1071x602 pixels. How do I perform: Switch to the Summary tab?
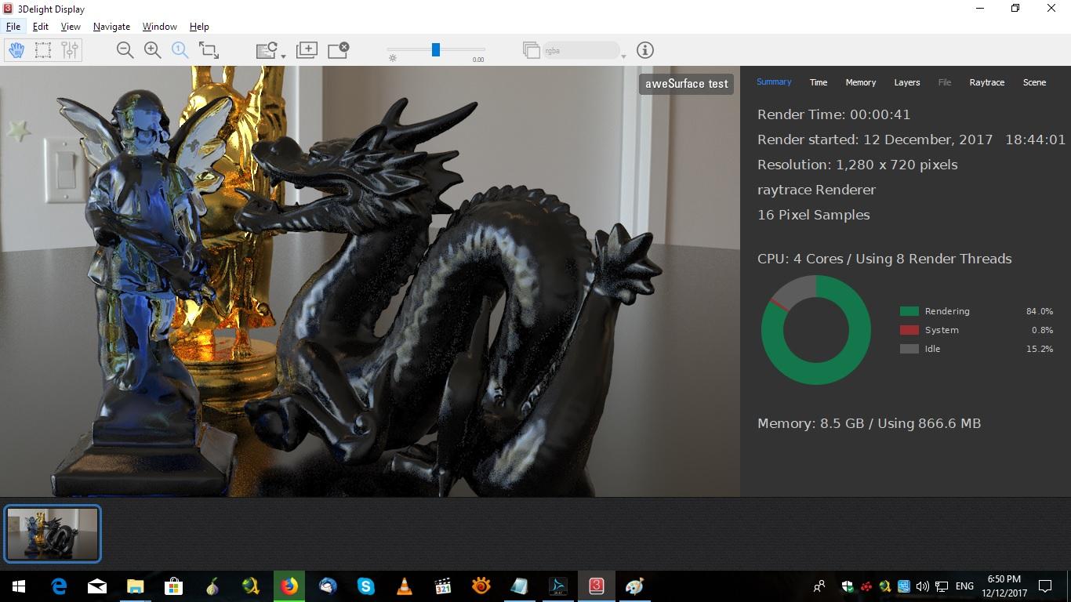[774, 82]
